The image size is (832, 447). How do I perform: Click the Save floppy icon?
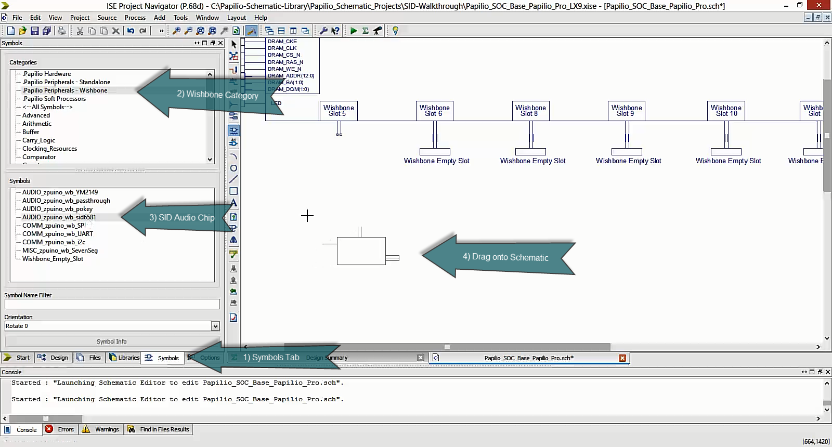(34, 31)
